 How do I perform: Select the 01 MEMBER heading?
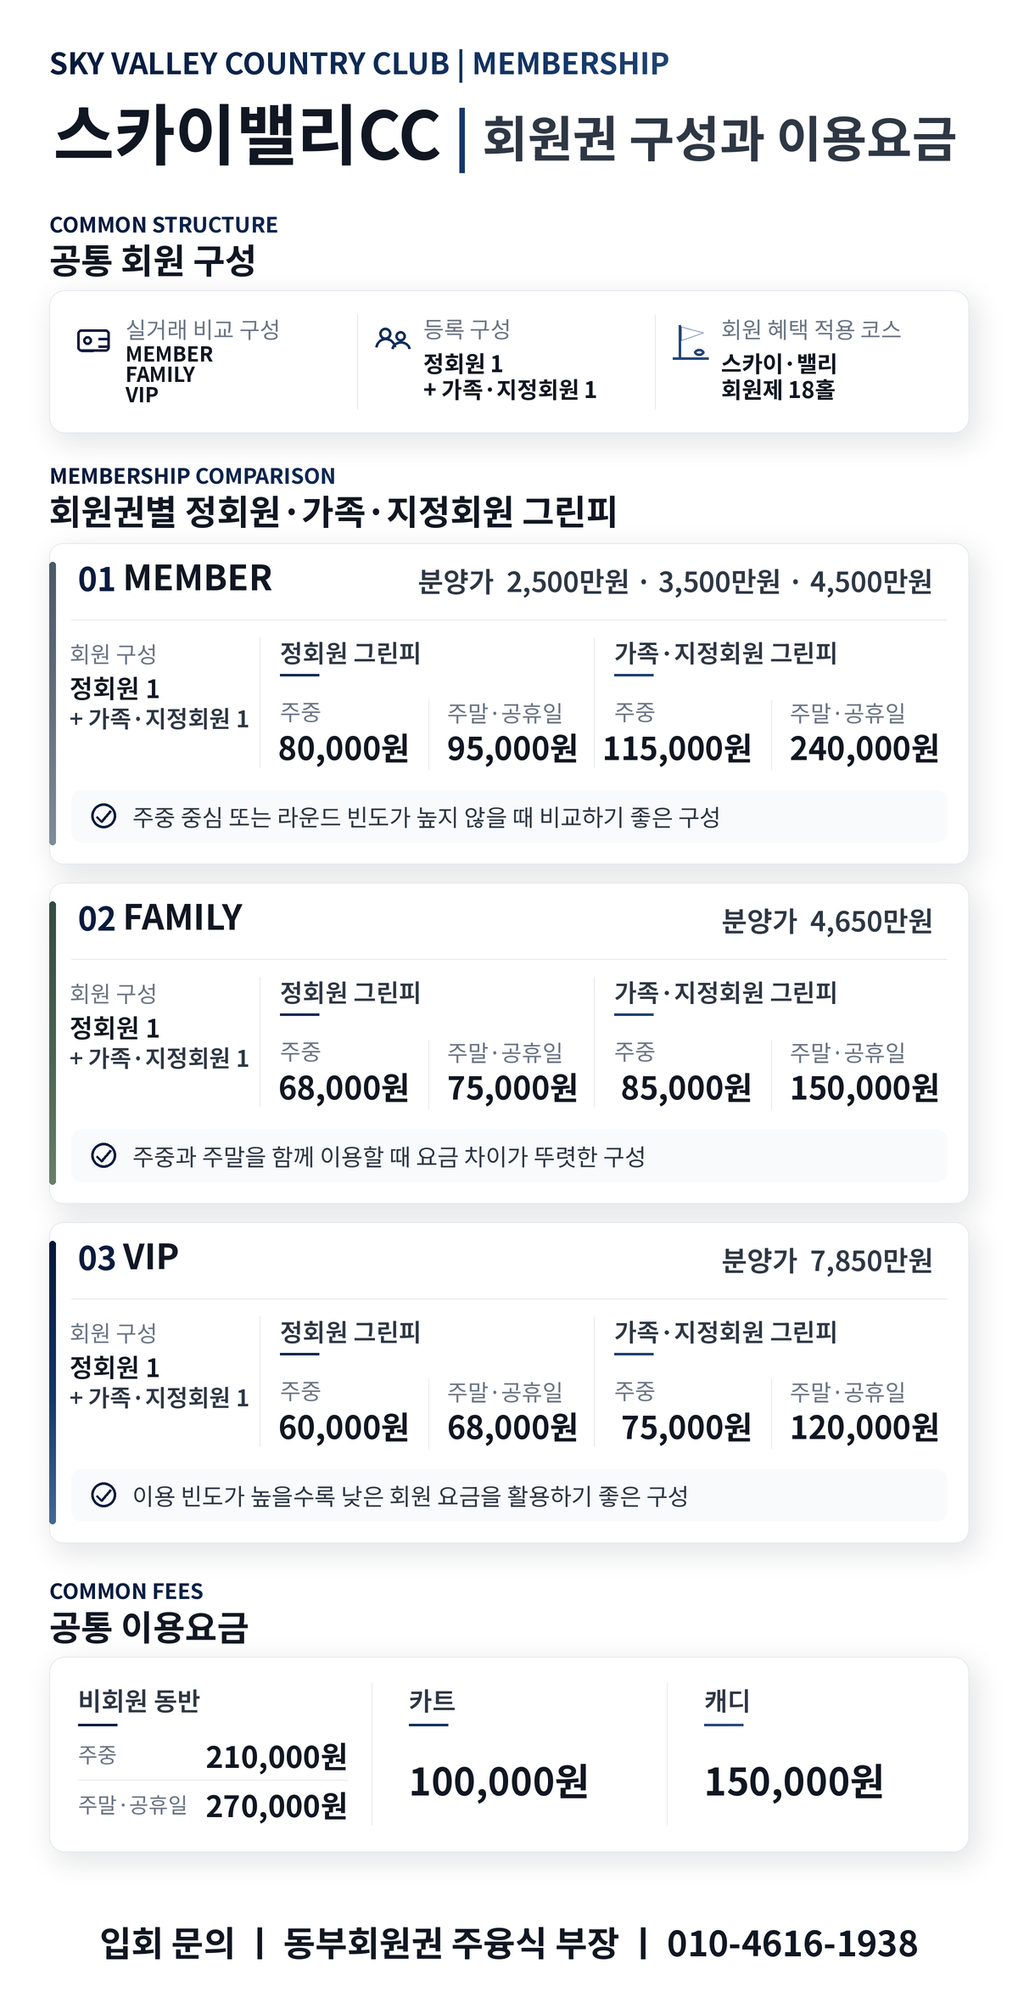(175, 579)
